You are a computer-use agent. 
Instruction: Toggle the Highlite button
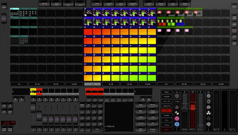point(141,117)
